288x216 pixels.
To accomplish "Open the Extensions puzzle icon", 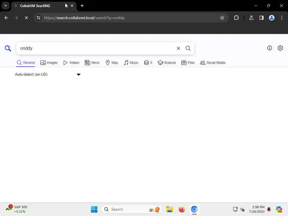I will tap(236, 18).
